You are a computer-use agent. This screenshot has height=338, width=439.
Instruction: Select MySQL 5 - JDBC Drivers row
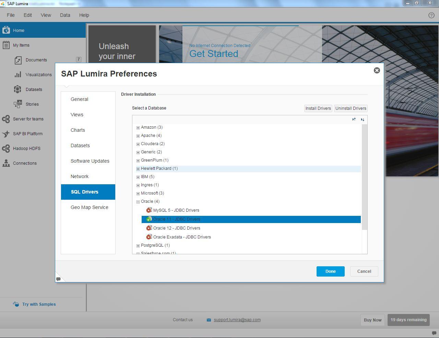pos(251,210)
